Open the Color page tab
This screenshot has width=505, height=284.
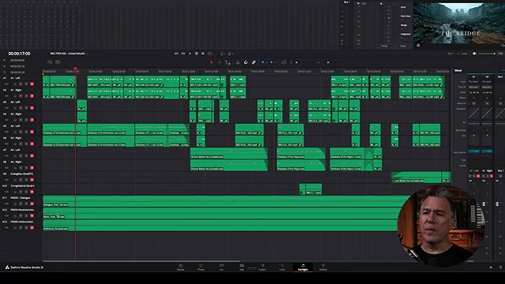(x=282, y=267)
